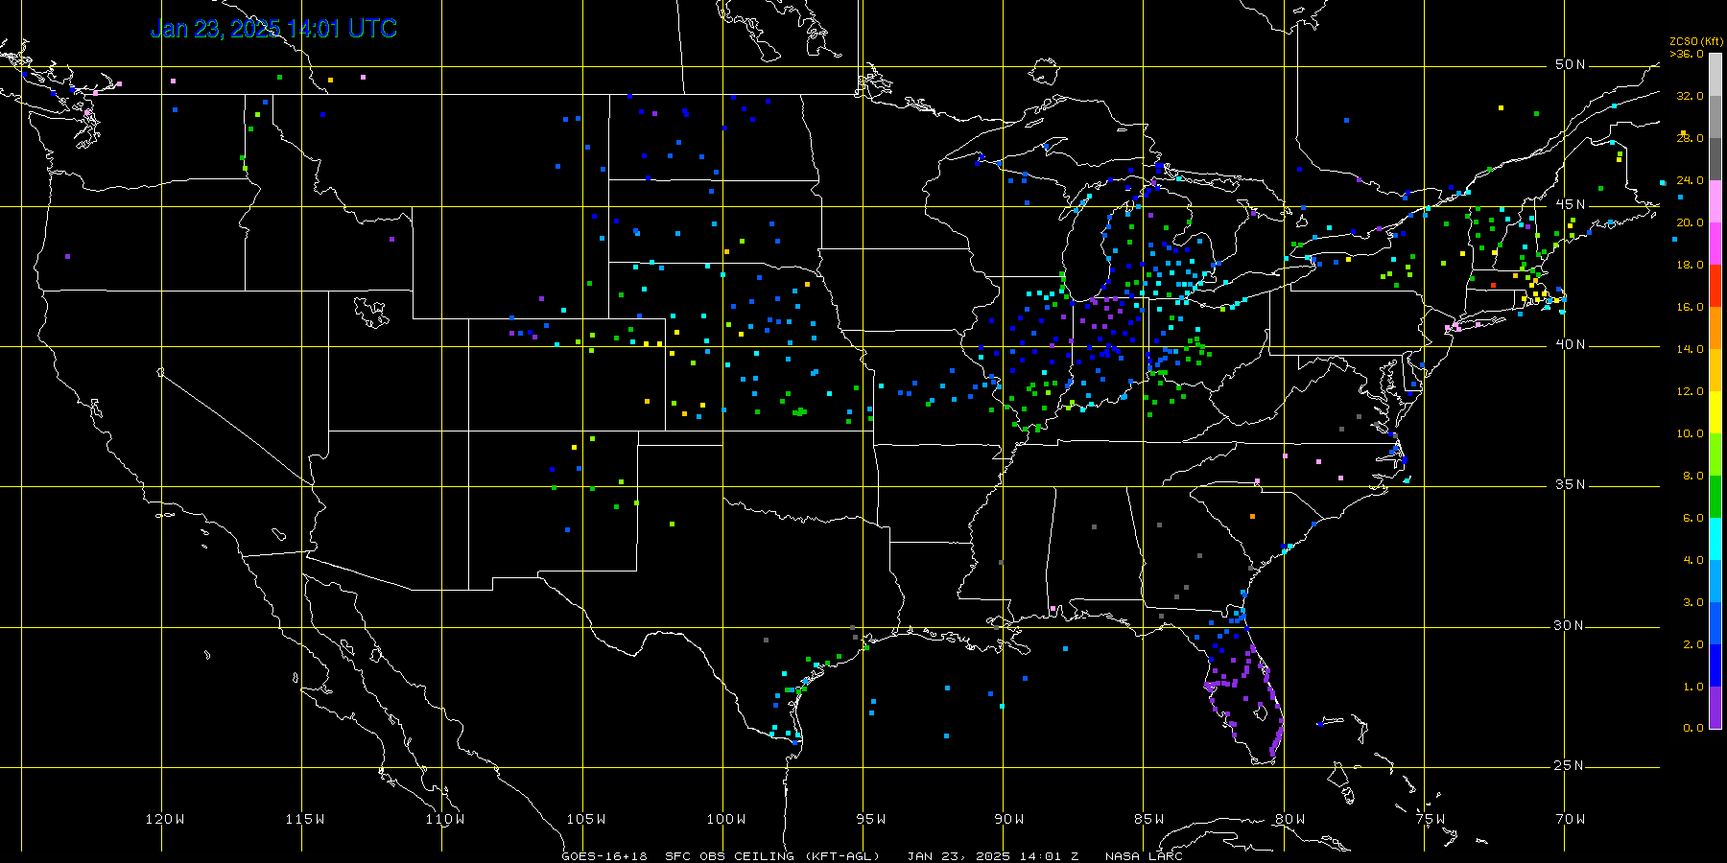Click the '105 W' longitude label
1727x863 pixels.
click(x=585, y=819)
